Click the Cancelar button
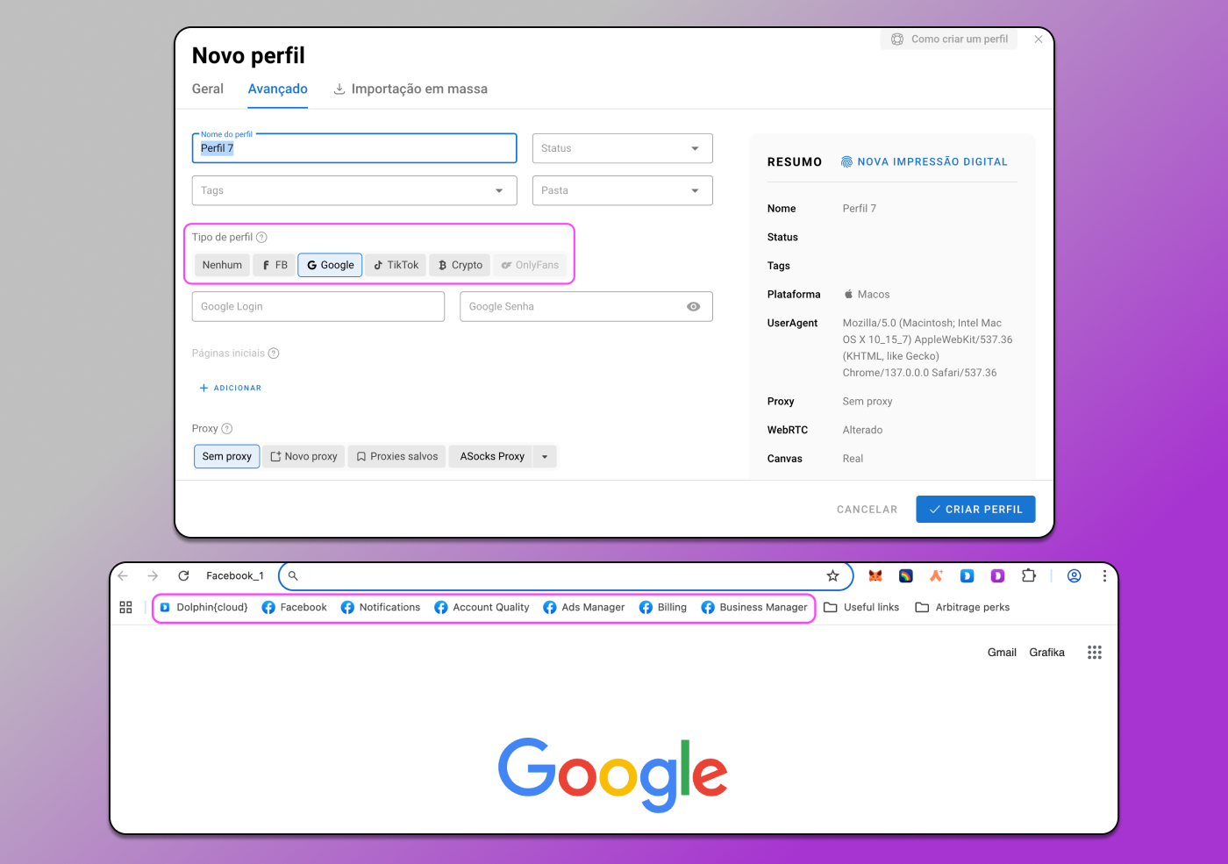The width and height of the screenshot is (1228, 864). click(867, 509)
